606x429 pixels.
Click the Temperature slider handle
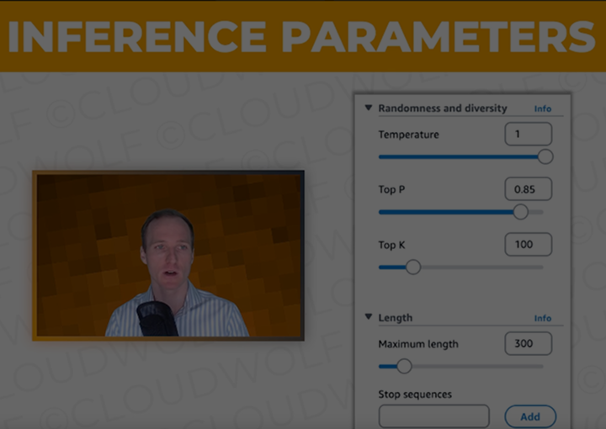click(545, 156)
